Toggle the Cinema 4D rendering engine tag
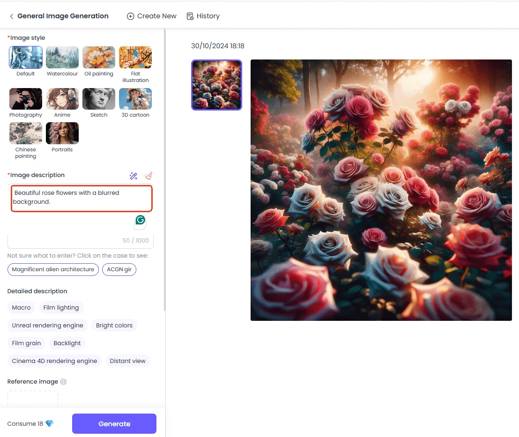Viewport: 519px width, 437px height. (x=55, y=361)
